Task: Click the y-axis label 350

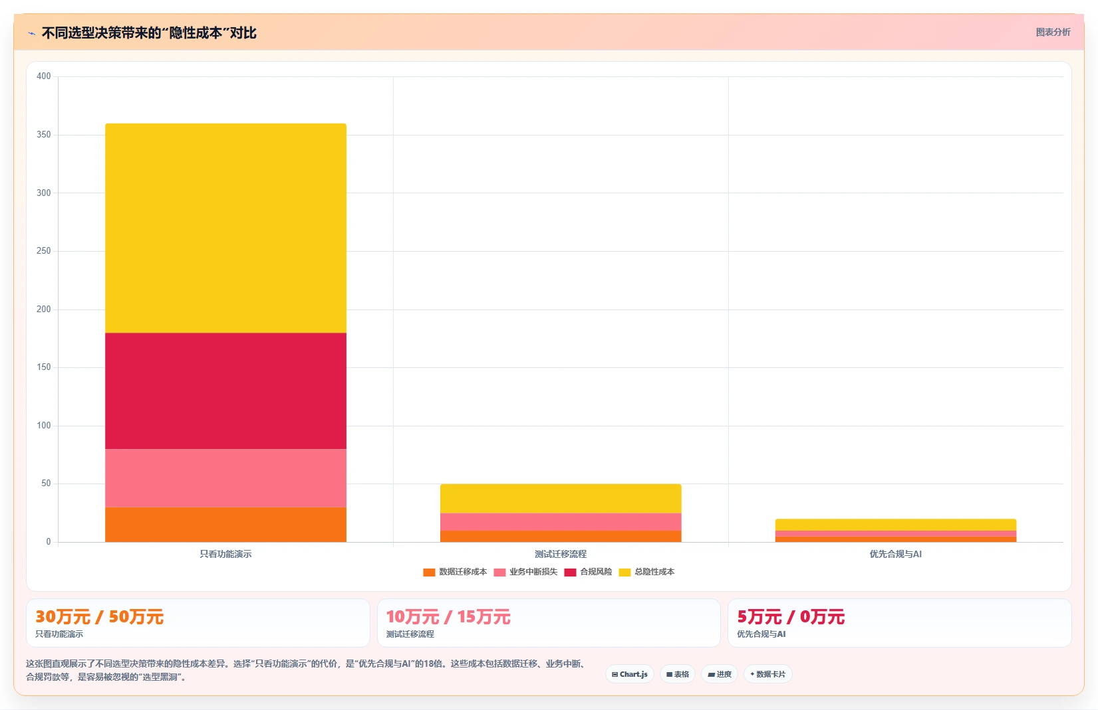Action: [x=44, y=135]
